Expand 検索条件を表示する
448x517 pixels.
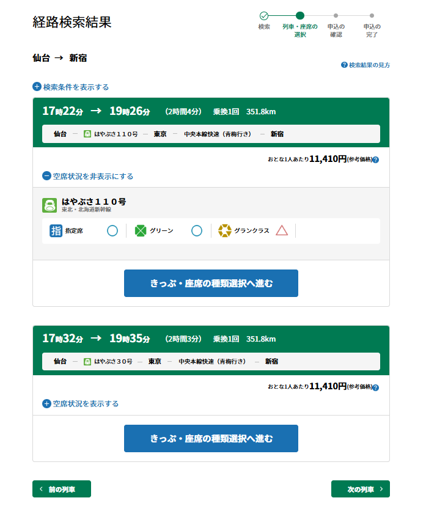pos(70,87)
